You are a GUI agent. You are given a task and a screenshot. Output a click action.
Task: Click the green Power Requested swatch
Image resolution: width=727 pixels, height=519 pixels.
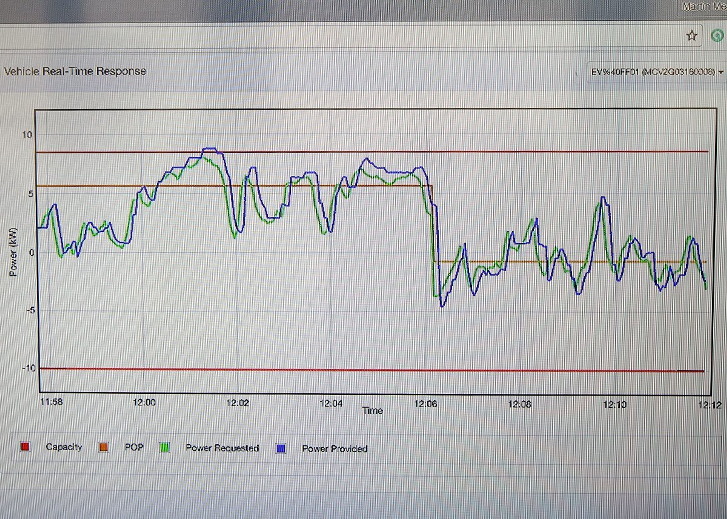[x=164, y=448]
